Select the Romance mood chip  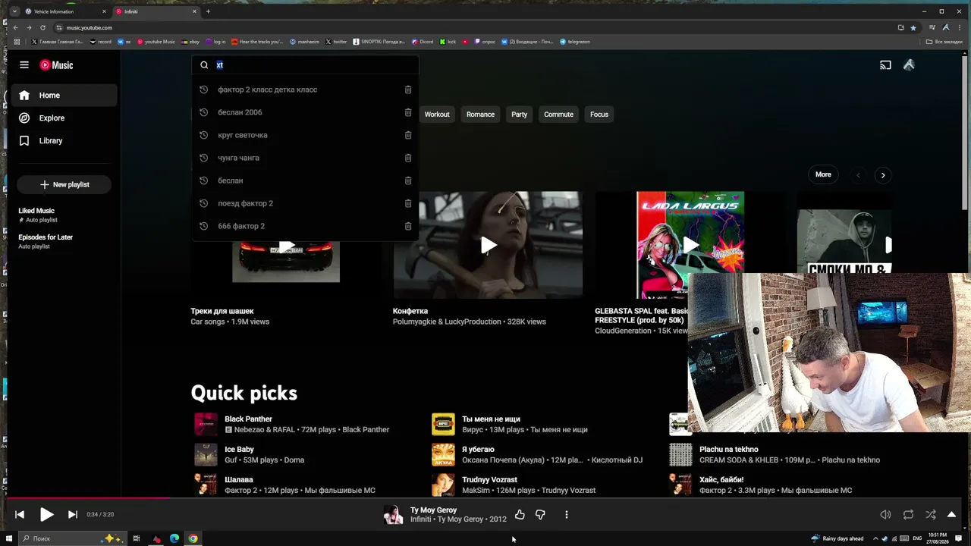[x=480, y=115]
